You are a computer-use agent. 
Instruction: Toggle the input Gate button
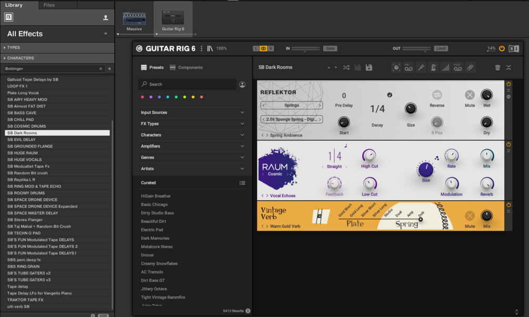point(330,48)
